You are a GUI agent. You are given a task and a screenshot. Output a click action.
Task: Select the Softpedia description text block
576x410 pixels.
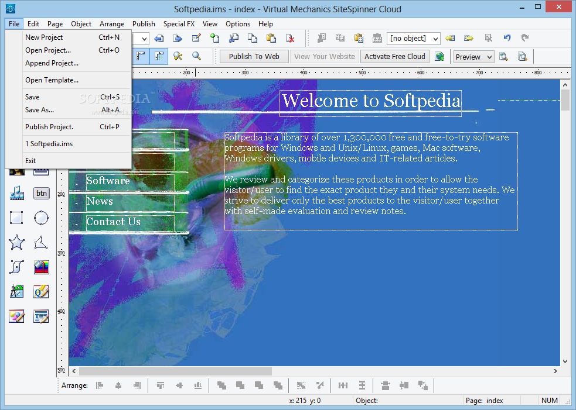(371, 181)
